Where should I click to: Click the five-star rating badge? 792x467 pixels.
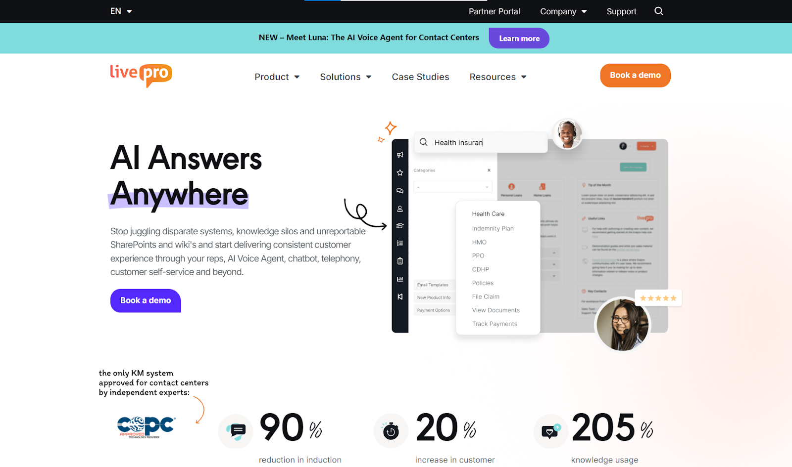coord(658,298)
